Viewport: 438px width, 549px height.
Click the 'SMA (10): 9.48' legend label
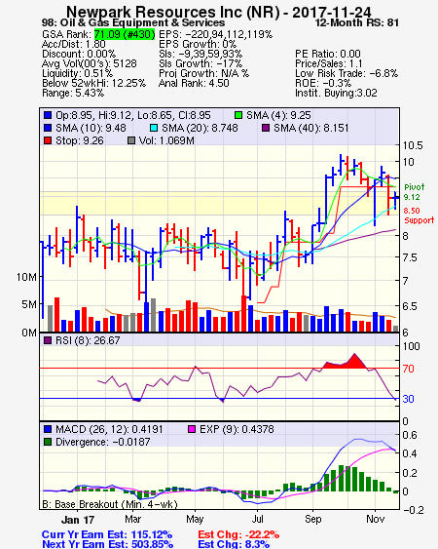(91, 128)
